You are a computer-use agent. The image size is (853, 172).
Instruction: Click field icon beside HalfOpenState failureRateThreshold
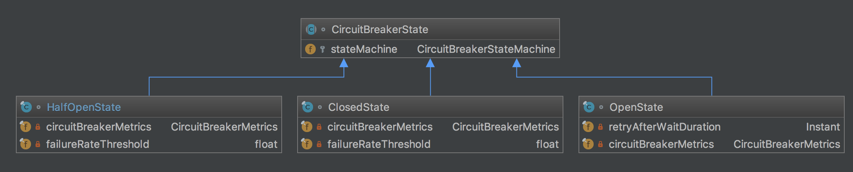(25, 144)
